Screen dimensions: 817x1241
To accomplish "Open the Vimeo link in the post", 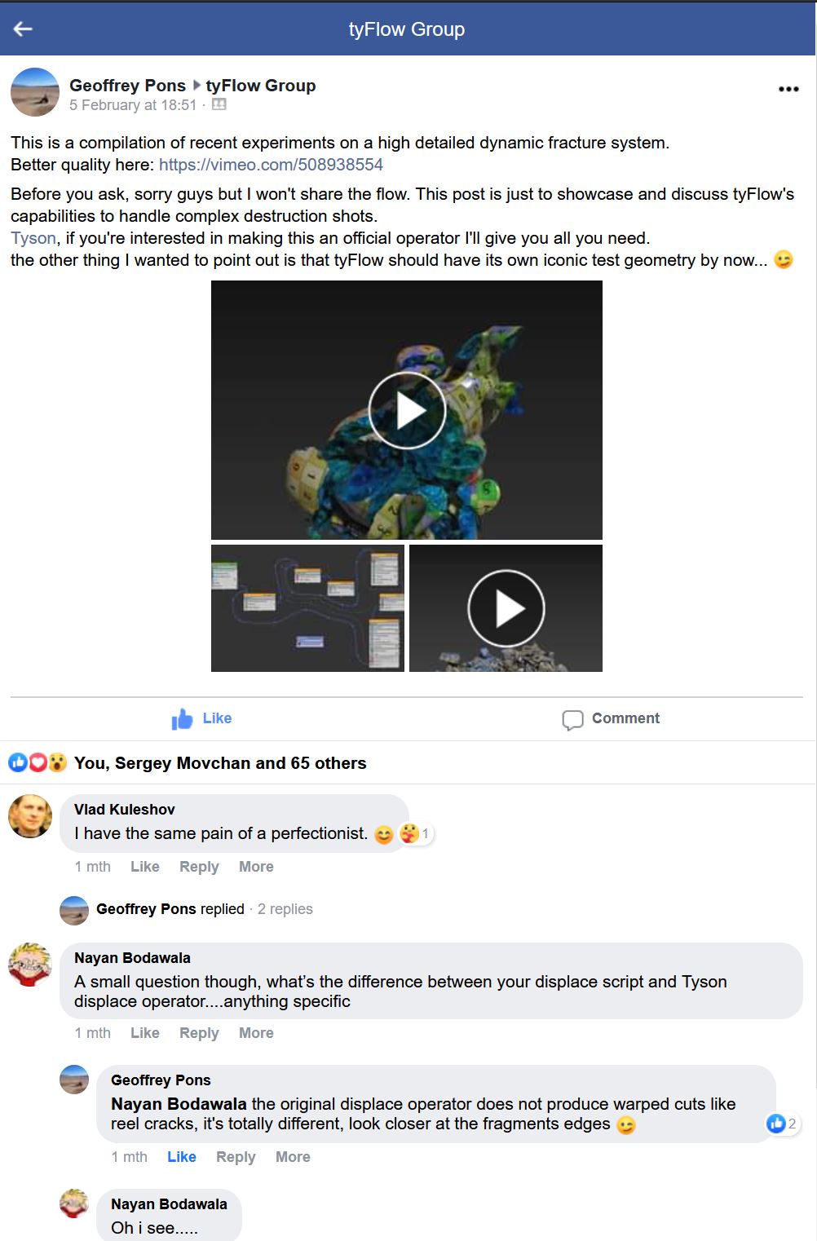I will tap(271, 165).
